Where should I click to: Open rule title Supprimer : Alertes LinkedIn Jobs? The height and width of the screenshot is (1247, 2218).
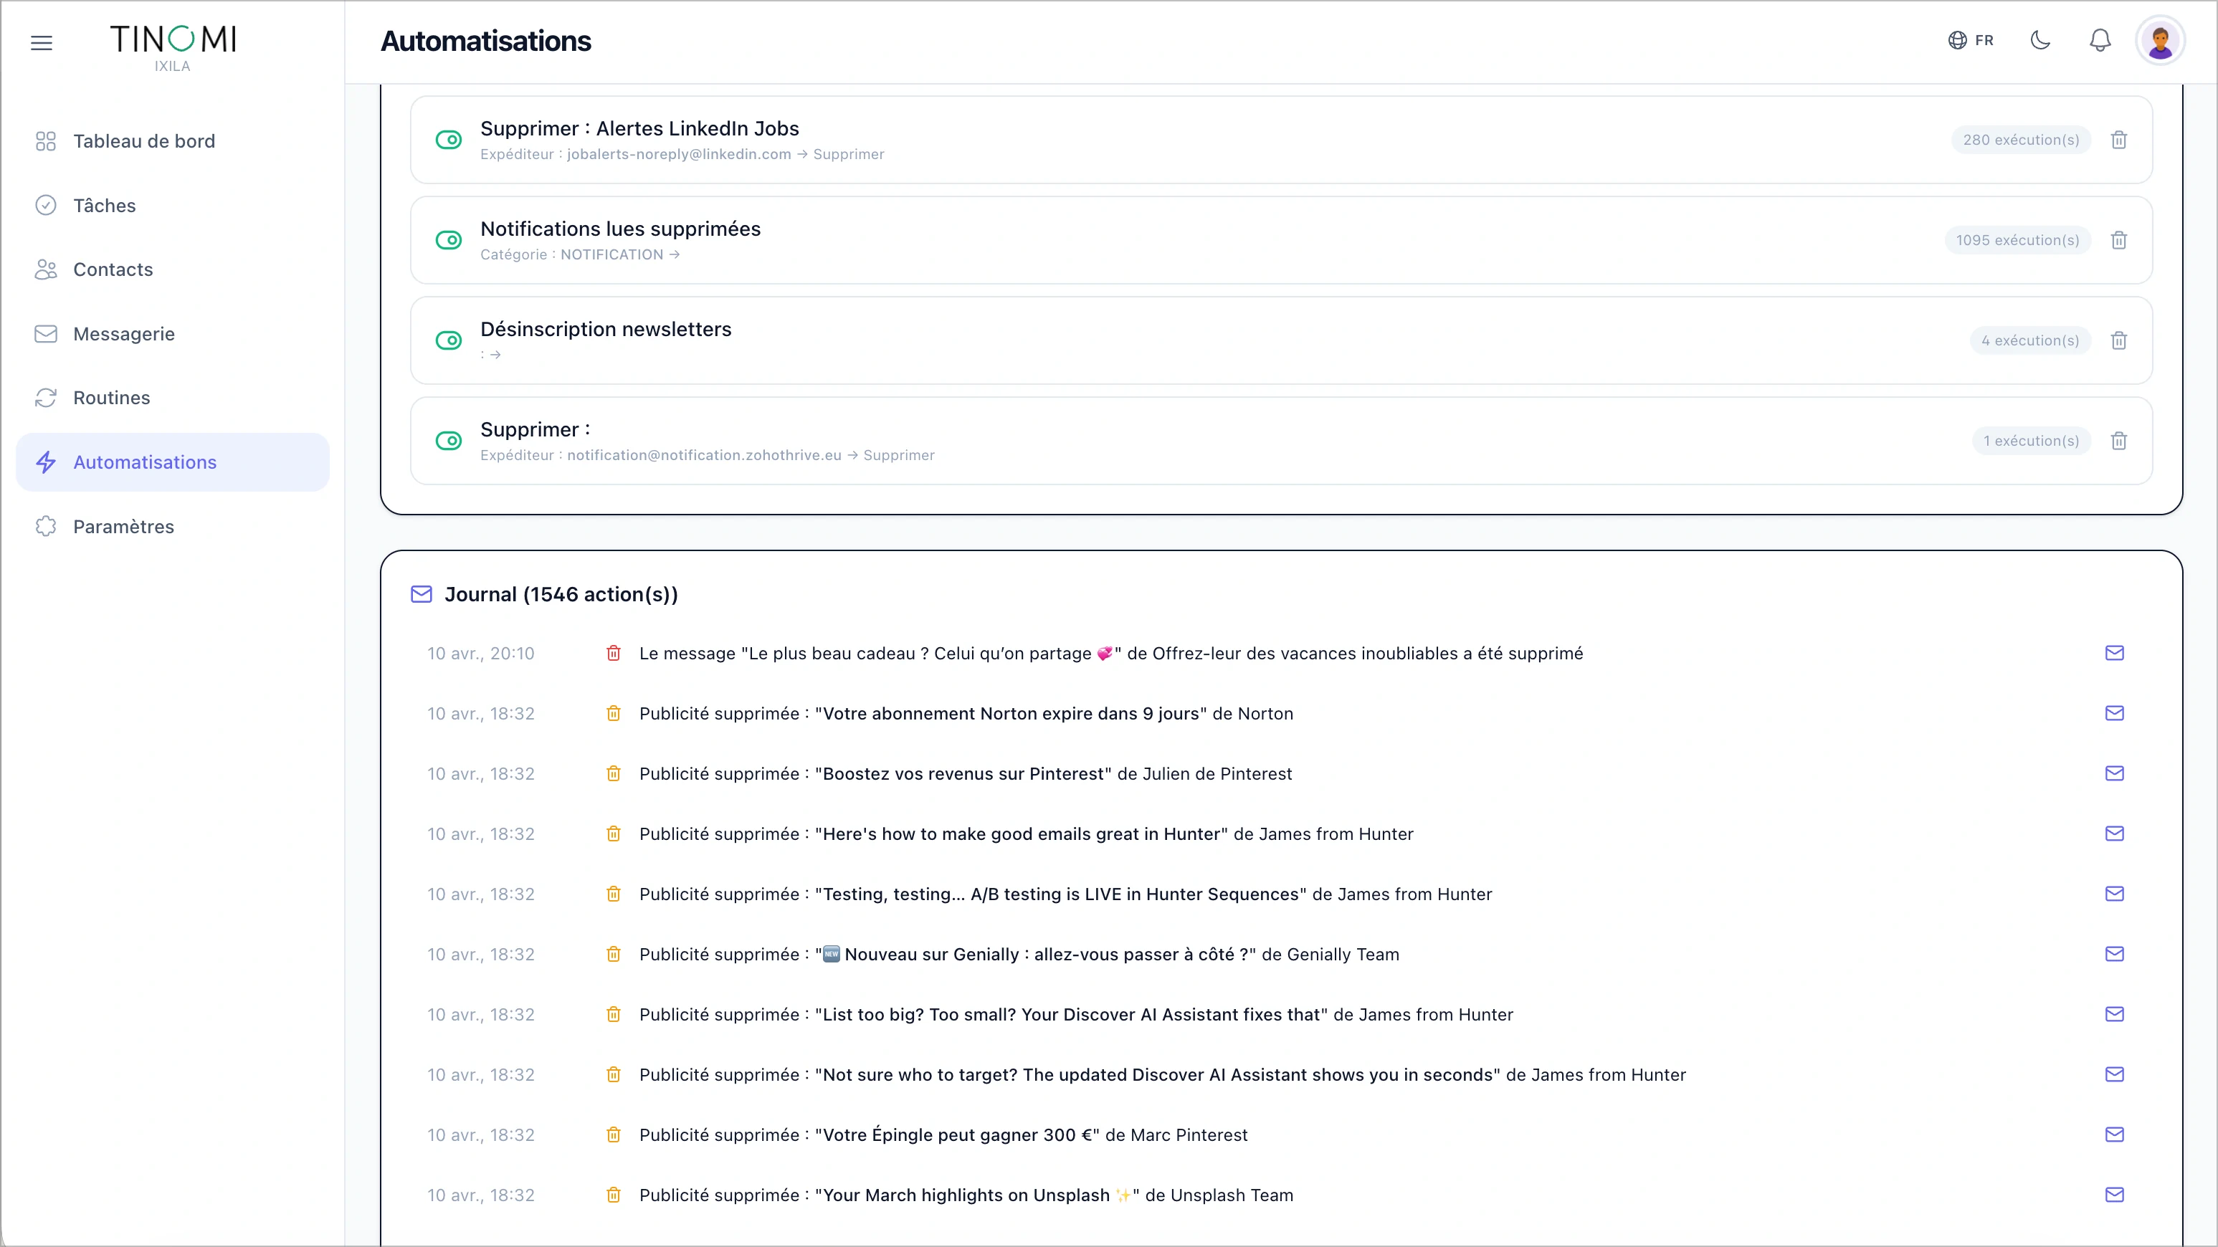pos(639,128)
